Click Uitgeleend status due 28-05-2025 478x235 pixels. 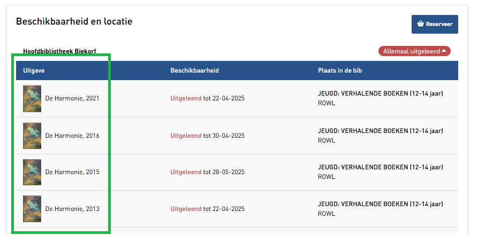tap(186, 172)
